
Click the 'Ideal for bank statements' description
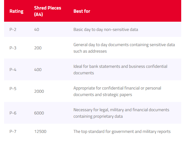tap(120, 70)
